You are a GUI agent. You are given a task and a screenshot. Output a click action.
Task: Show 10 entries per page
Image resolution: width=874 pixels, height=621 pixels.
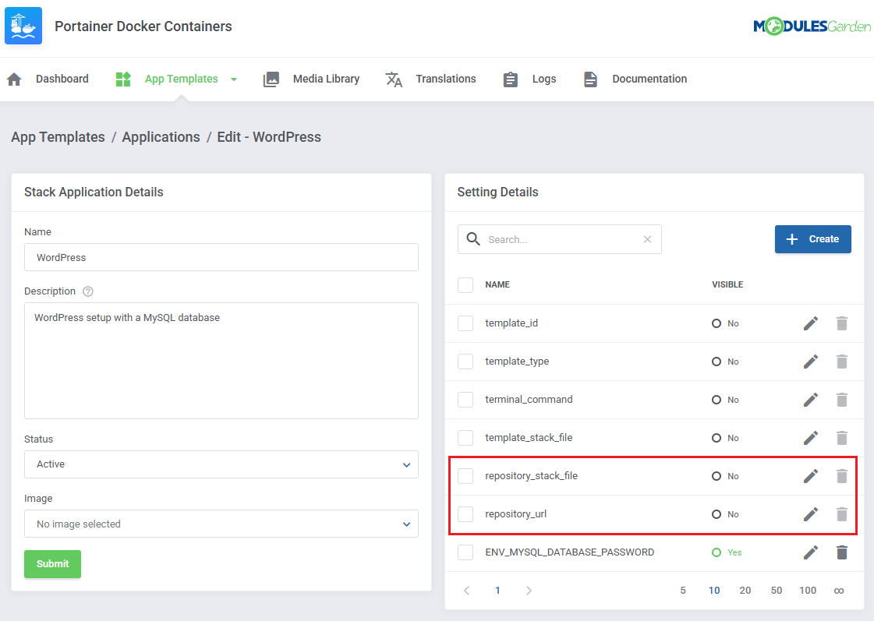pos(714,591)
